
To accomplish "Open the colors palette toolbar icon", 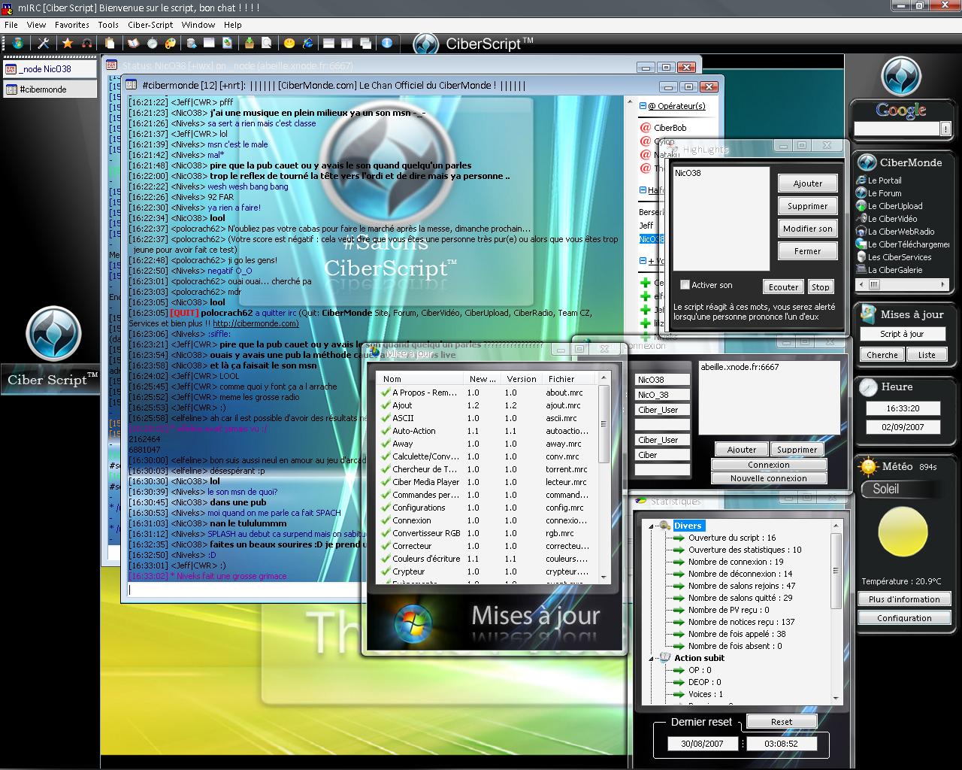I will (171, 44).
